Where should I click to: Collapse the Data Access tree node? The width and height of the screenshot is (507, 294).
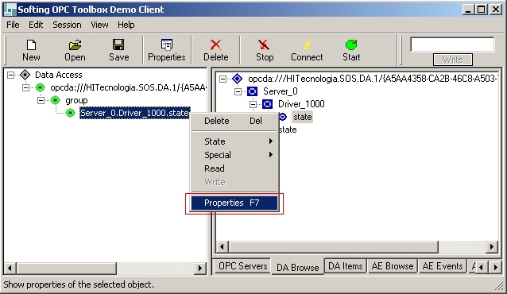pos(10,75)
